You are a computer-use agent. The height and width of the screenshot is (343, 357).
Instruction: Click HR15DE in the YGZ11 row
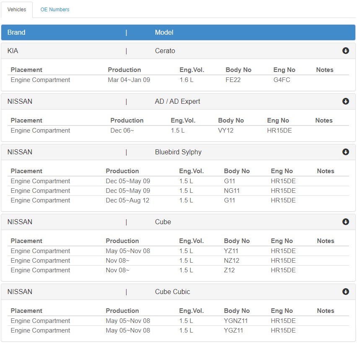click(283, 330)
